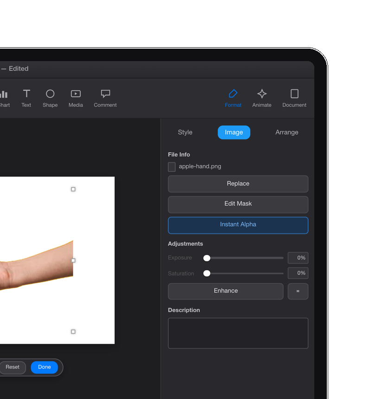Click the Replace button

pyautogui.click(x=238, y=184)
